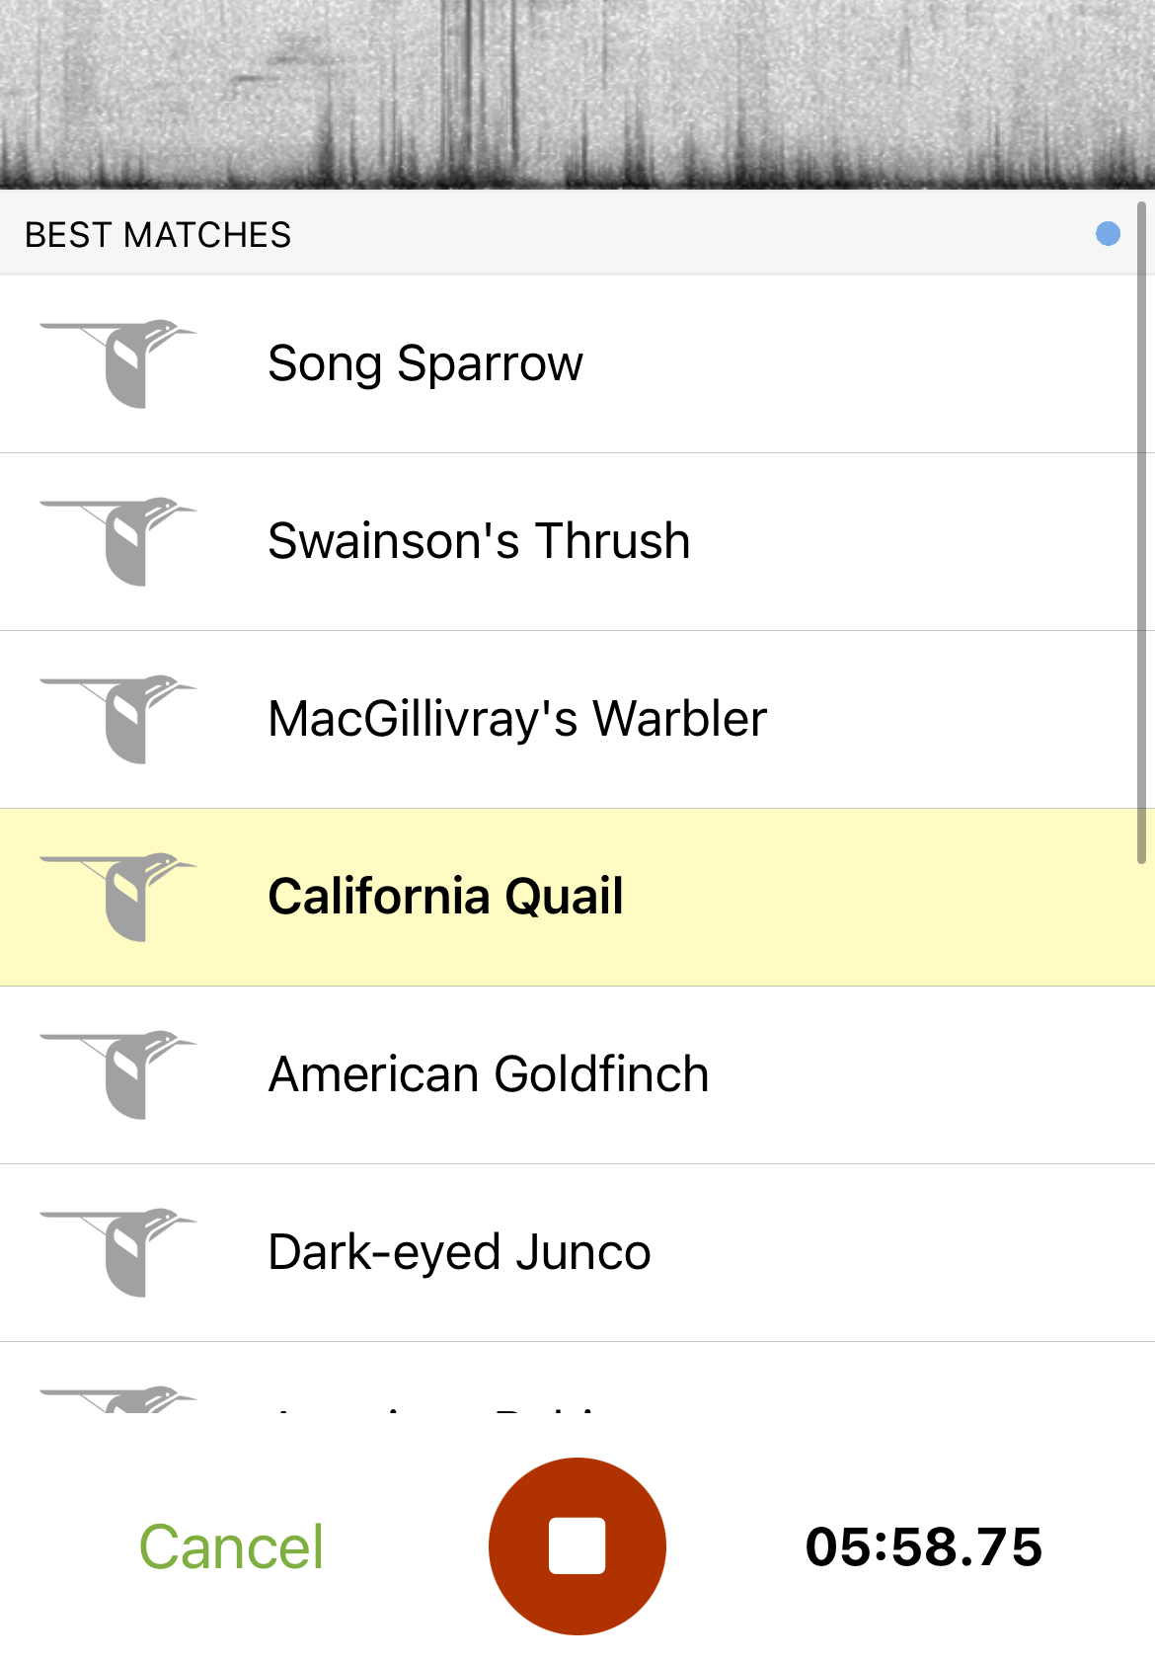Image resolution: width=1155 pixels, height=1662 pixels.
Task: Tap the California Quail bird icon
Action: point(118,897)
